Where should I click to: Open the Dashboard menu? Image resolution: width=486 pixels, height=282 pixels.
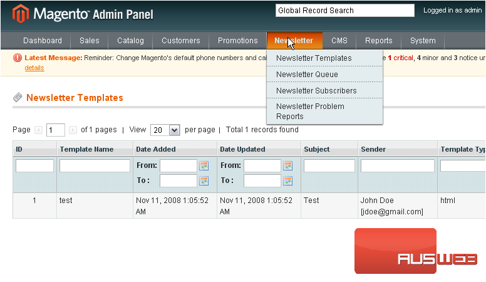pos(43,41)
